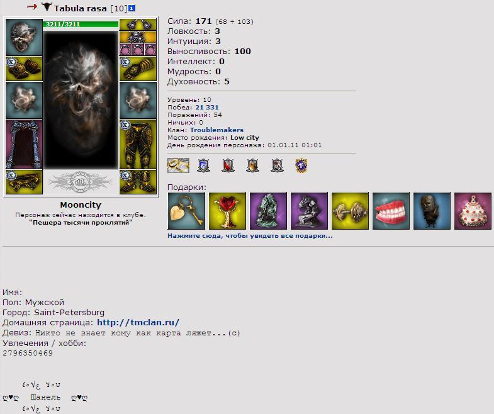Click the chattering teeth gift
This screenshot has width=494, height=414.
[x=391, y=211]
